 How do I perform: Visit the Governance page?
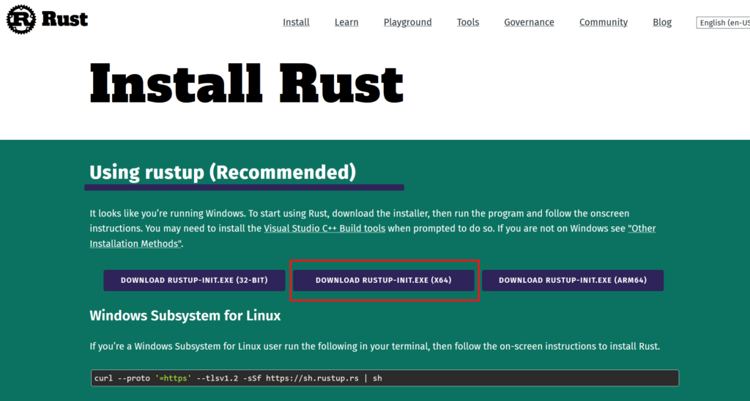tap(529, 22)
